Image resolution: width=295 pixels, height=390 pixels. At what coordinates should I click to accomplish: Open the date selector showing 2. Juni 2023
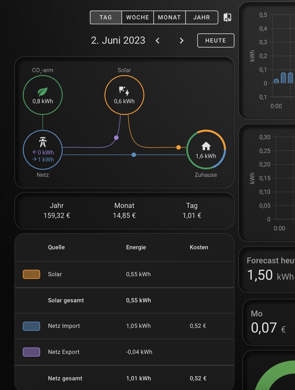[118, 40]
